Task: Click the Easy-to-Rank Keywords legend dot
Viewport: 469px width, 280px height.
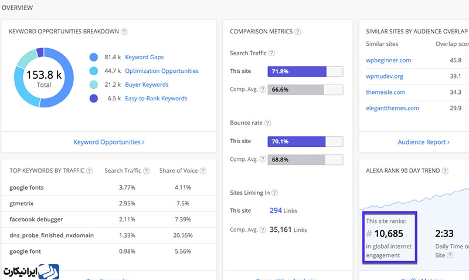Action: click(94, 99)
